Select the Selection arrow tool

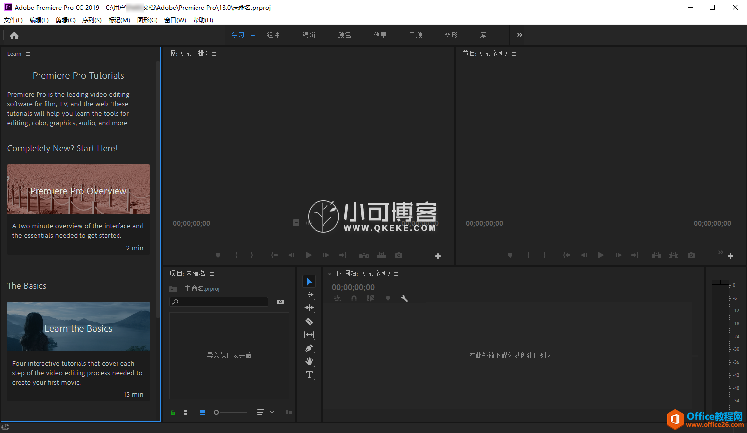click(x=309, y=281)
